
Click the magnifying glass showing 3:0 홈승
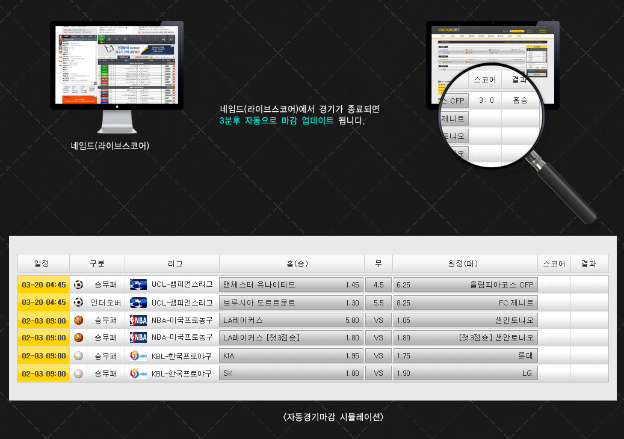pyautogui.click(x=492, y=115)
